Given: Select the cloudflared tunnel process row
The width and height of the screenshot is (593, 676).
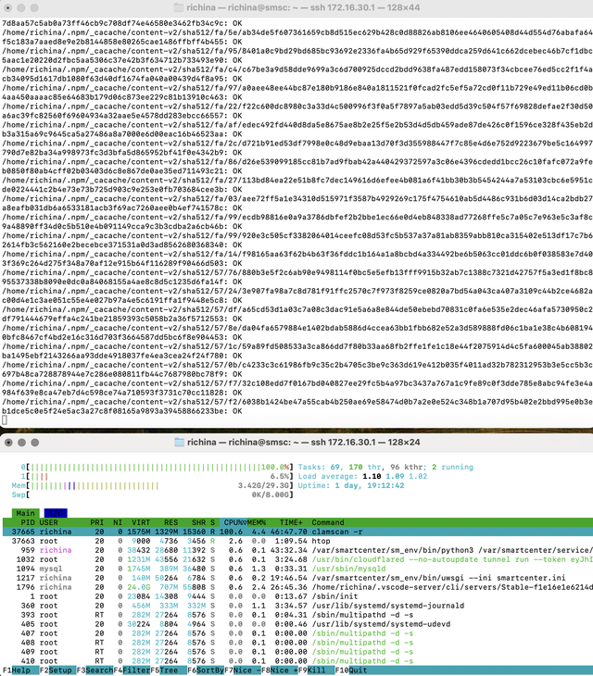Looking at the screenshot, I should [296, 559].
